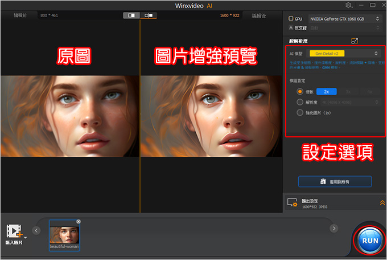The height and width of the screenshot is (260, 387).
Task: Select the resolution radio button
Action: 300,102
